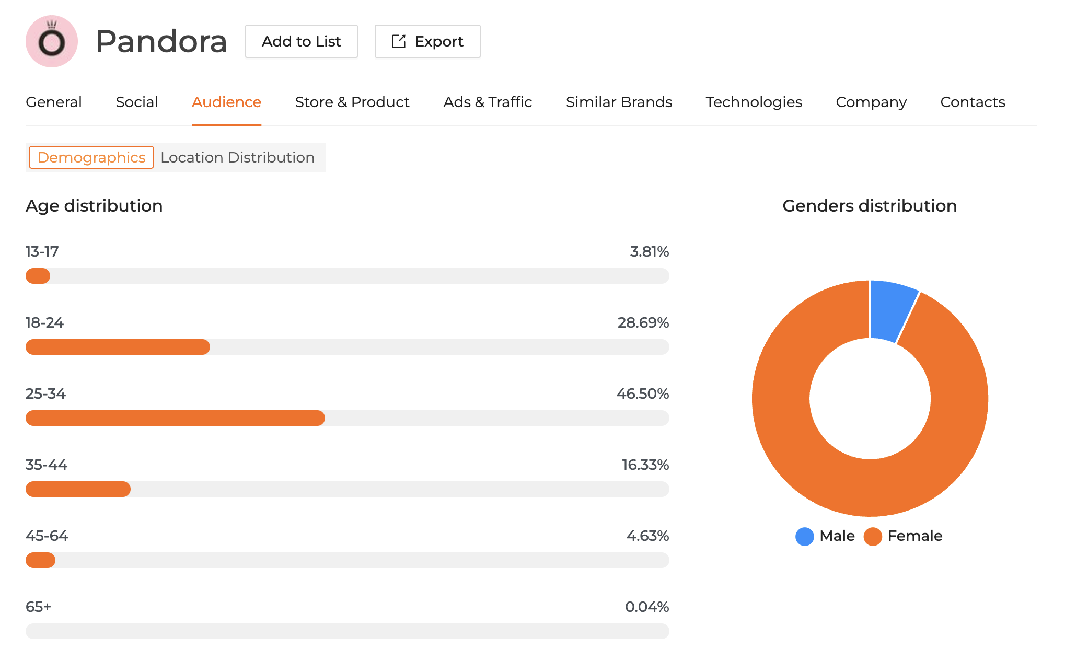Click the Pandora brand logo
Viewport: 1065px width, 672px height.
(x=51, y=41)
